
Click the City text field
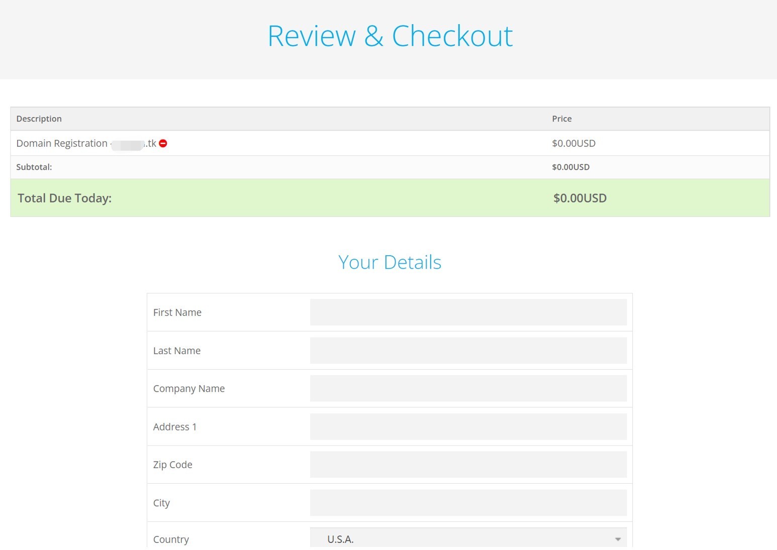468,503
